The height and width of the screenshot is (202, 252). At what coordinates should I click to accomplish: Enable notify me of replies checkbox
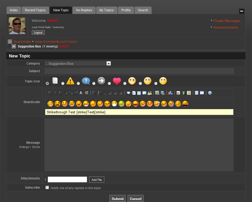(x=47, y=188)
